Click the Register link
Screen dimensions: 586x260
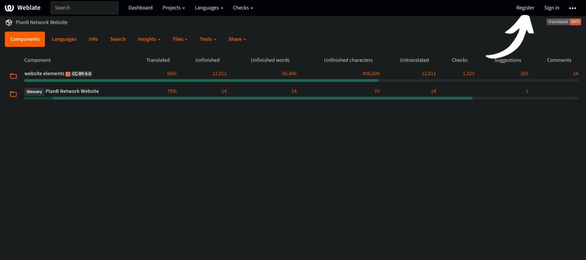525,8
